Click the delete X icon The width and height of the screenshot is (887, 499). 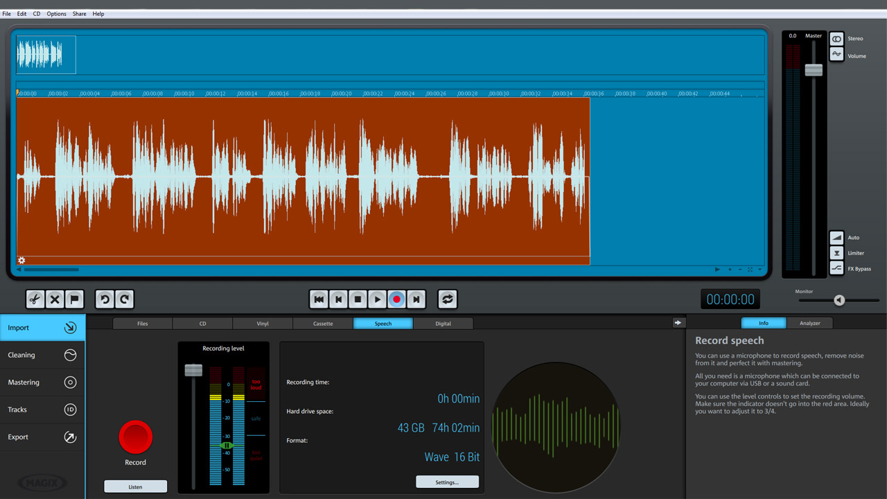[55, 299]
